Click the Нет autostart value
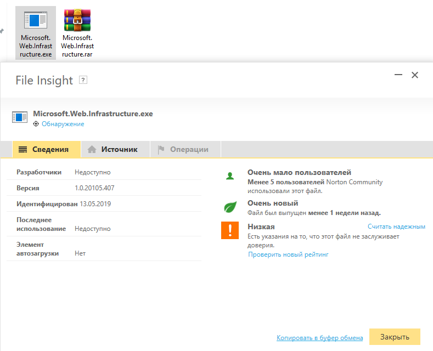Screen dimensions: 433x351 tap(80, 253)
